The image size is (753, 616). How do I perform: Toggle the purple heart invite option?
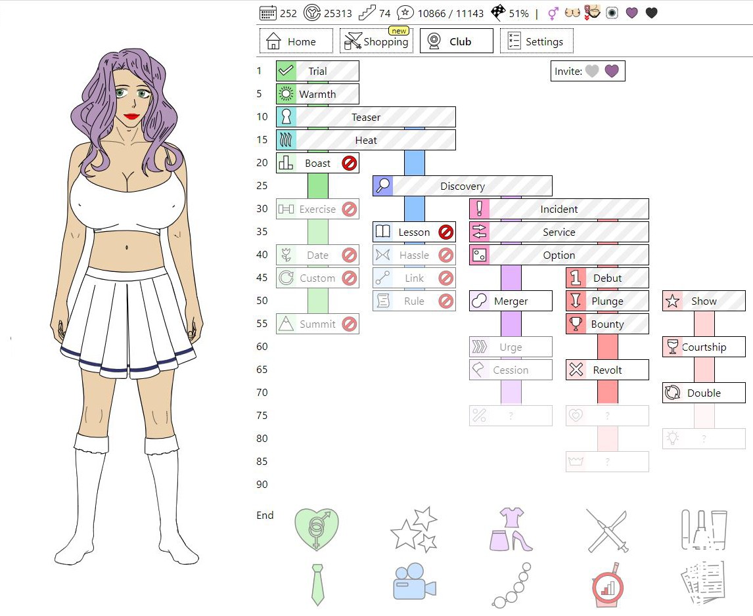[612, 71]
